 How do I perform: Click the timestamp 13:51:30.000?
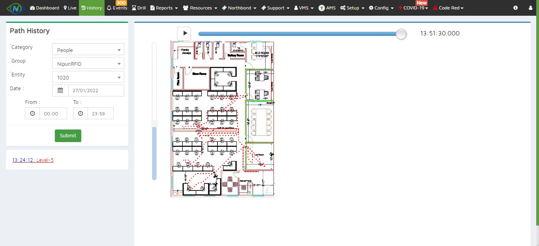(x=440, y=33)
